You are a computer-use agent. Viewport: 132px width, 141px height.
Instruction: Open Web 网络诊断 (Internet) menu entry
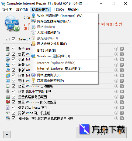64,16
